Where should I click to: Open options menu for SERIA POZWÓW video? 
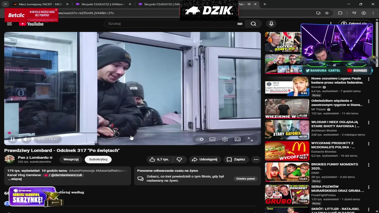pyautogui.click(x=369, y=187)
